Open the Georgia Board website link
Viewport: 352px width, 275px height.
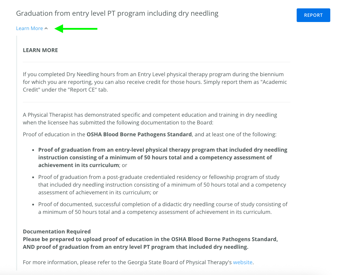[x=243, y=262]
